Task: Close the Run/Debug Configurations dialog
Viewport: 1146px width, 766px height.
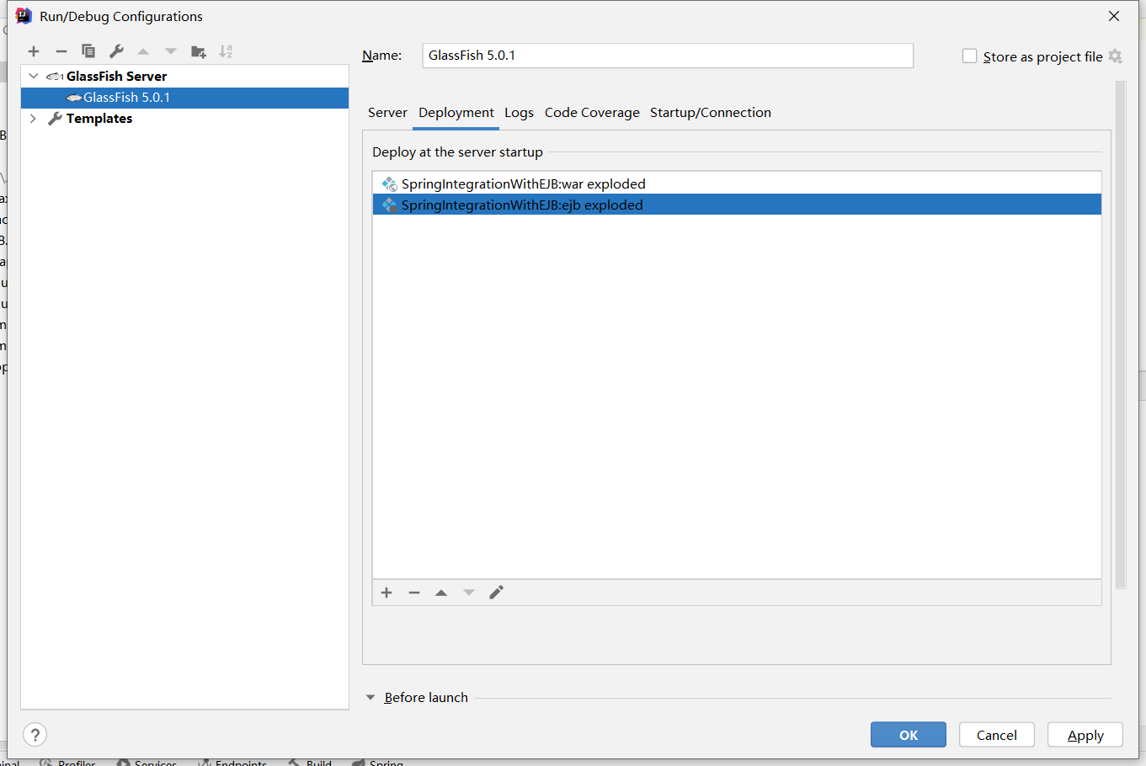Action: click(1114, 16)
